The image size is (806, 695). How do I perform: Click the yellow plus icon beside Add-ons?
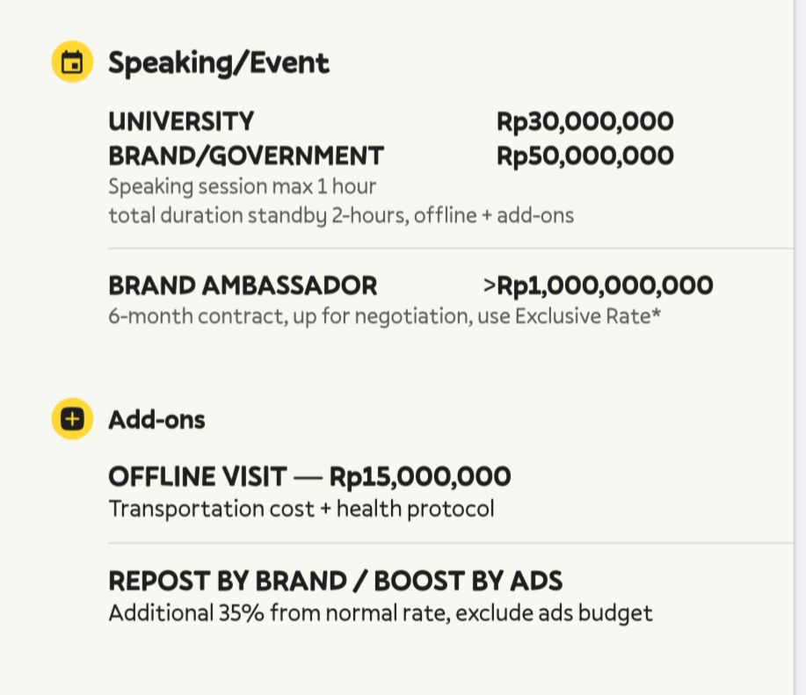coord(72,419)
